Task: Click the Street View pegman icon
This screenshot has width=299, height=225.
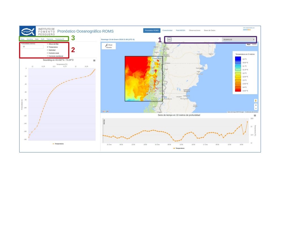Action: coord(256,100)
